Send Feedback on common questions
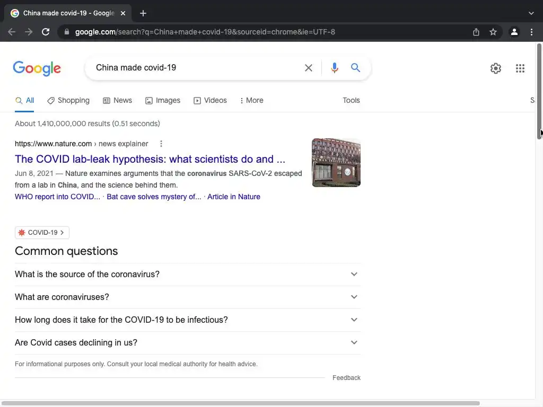Viewport: 543px width, 407px height. pos(346,377)
